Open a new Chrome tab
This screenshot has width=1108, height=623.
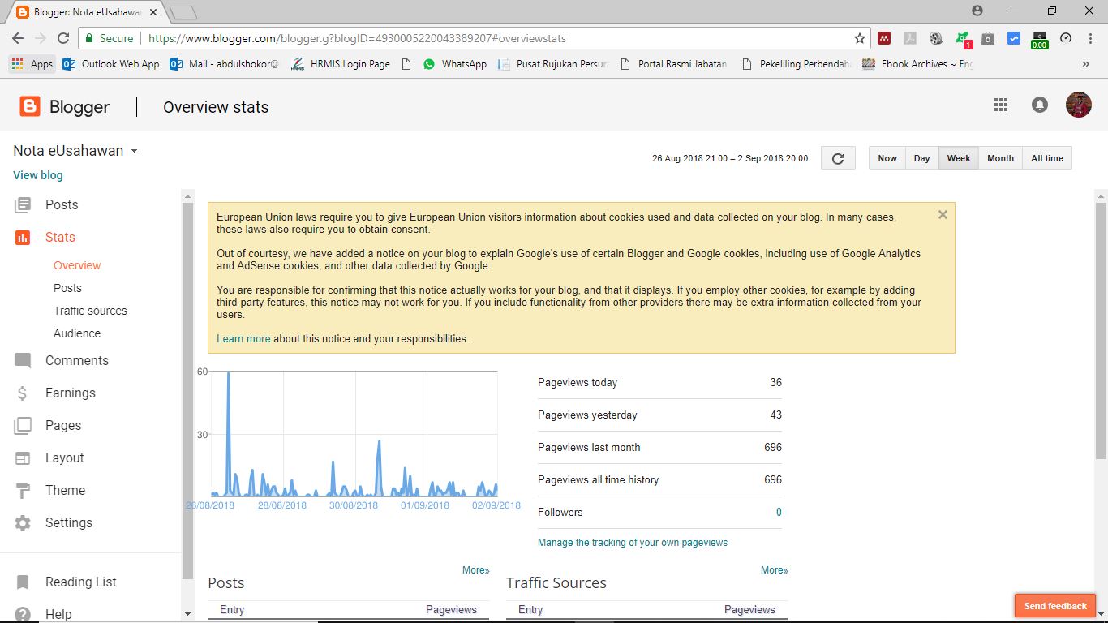pyautogui.click(x=184, y=12)
